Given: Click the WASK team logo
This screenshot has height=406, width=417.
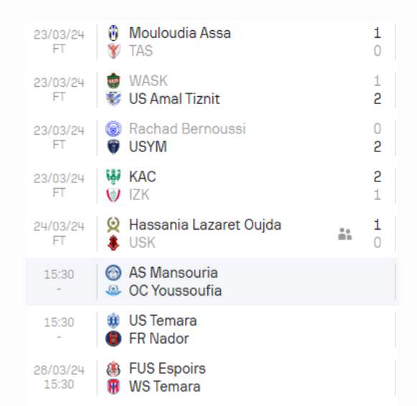Looking at the screenshot, I should (x=113, y=81).
